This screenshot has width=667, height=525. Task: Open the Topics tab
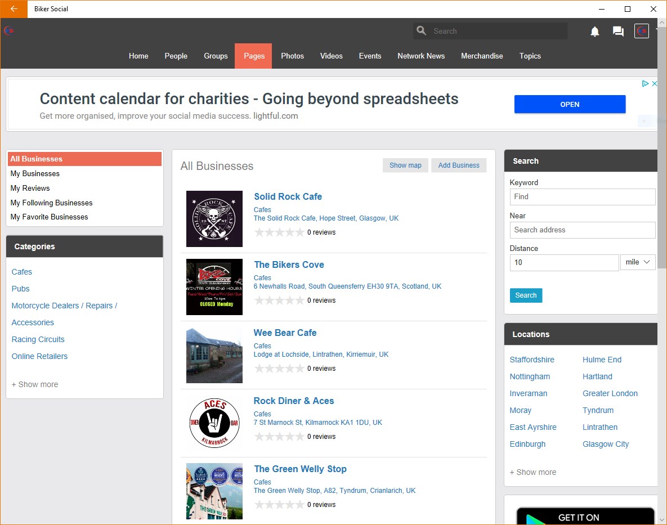click(x=530, y=56)
